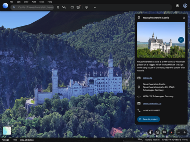
Task: Open the Wikipedia link
Action: [147, 78]
